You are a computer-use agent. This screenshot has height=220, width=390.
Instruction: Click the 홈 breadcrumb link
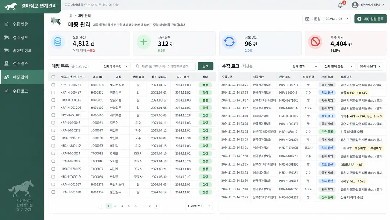[71, 15]
